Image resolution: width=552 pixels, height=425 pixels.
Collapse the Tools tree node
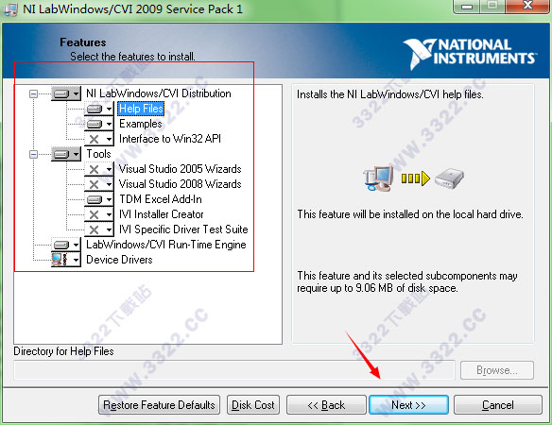[x=33, y=154]
